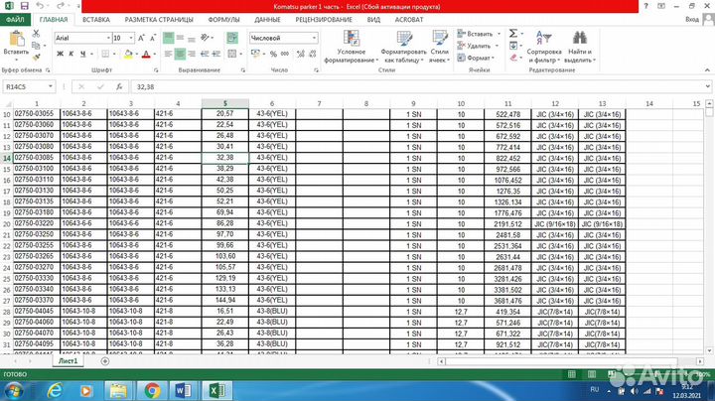Click the Paste (Вставить) clipboard icon
This screenshot has width=715, height=401.
(15, 44)
